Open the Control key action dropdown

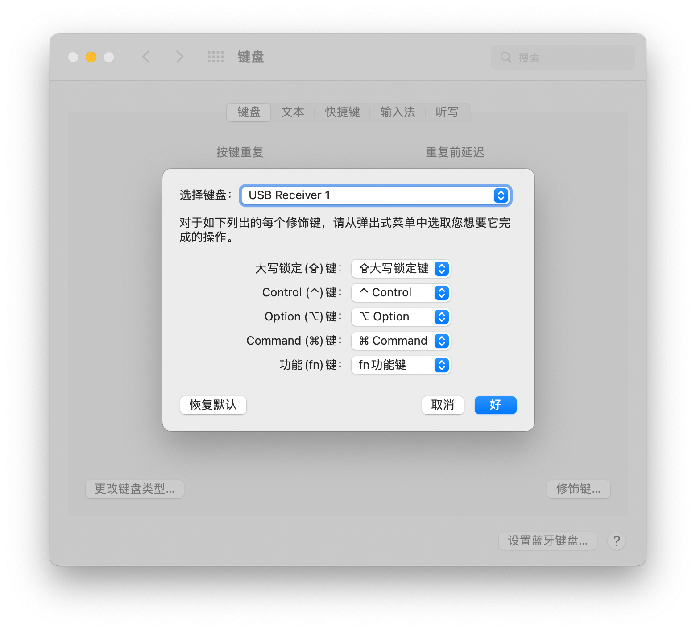click(401, 293)
